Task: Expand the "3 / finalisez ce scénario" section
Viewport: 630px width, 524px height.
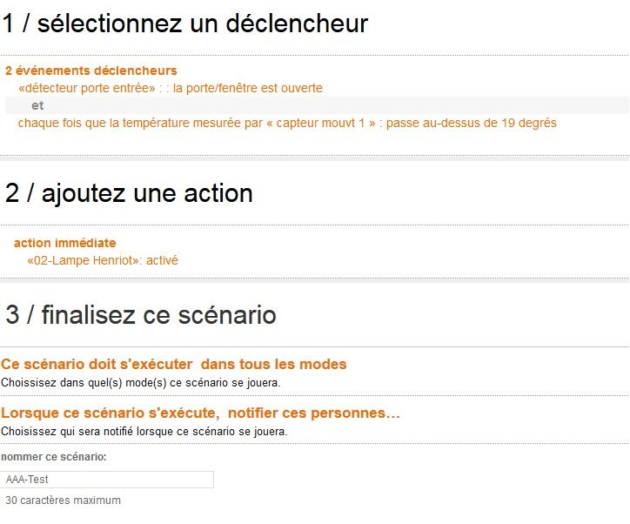Action: (141, 314)
